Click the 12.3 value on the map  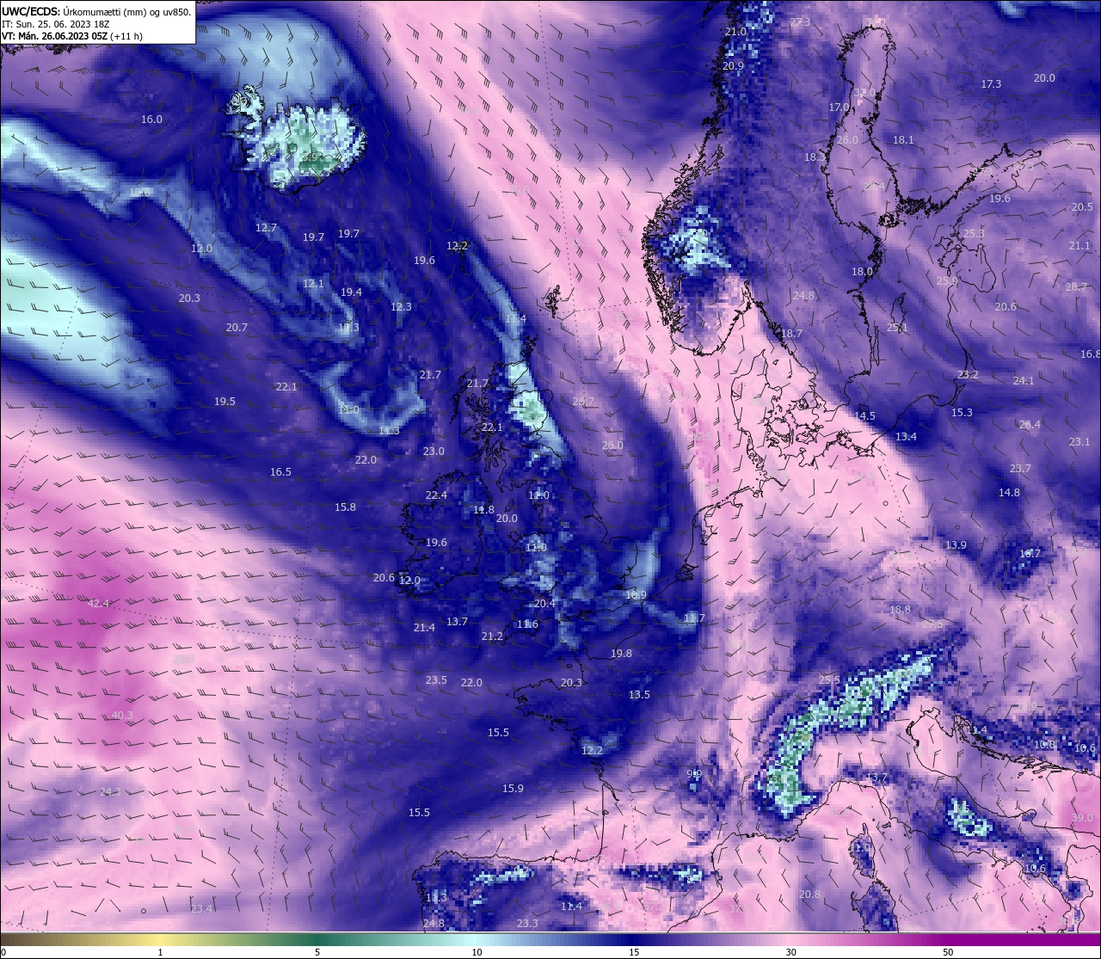tap(401, 307)
